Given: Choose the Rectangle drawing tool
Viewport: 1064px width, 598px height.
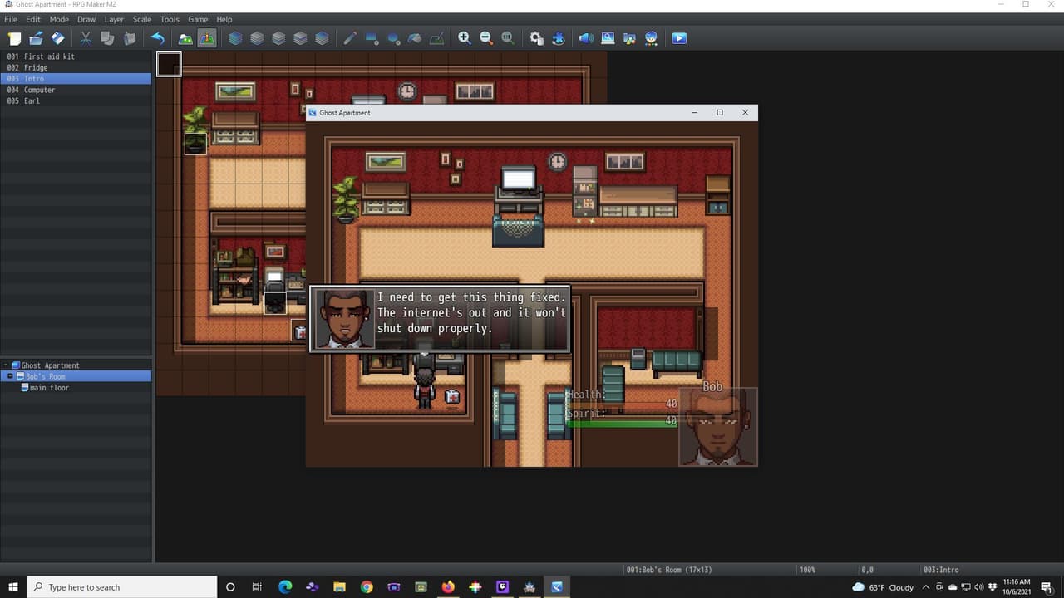Looking at the screenshot, I should point(372,38).
